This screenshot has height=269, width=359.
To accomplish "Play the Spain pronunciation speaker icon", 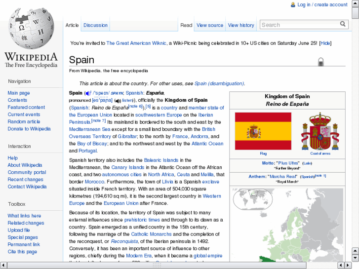I will point(88,93).
